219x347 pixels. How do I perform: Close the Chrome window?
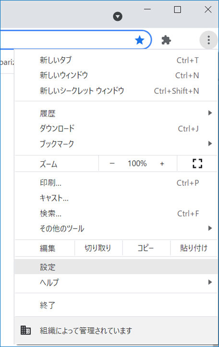pos(208,10)
